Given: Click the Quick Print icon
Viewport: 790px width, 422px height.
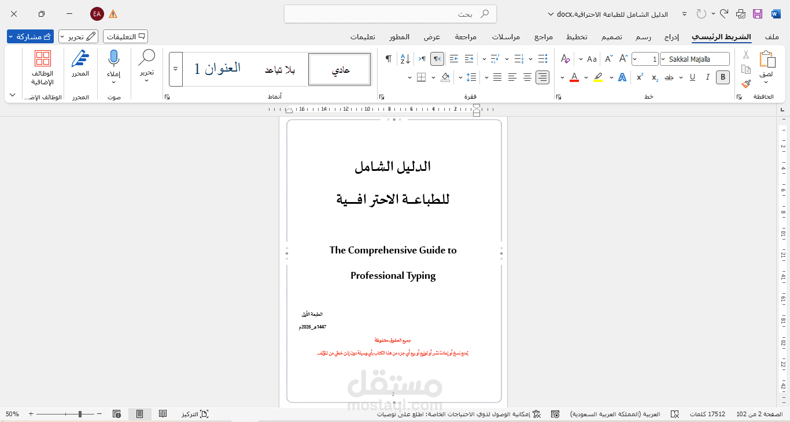Looking at the screenshot, I should point(741,14).
